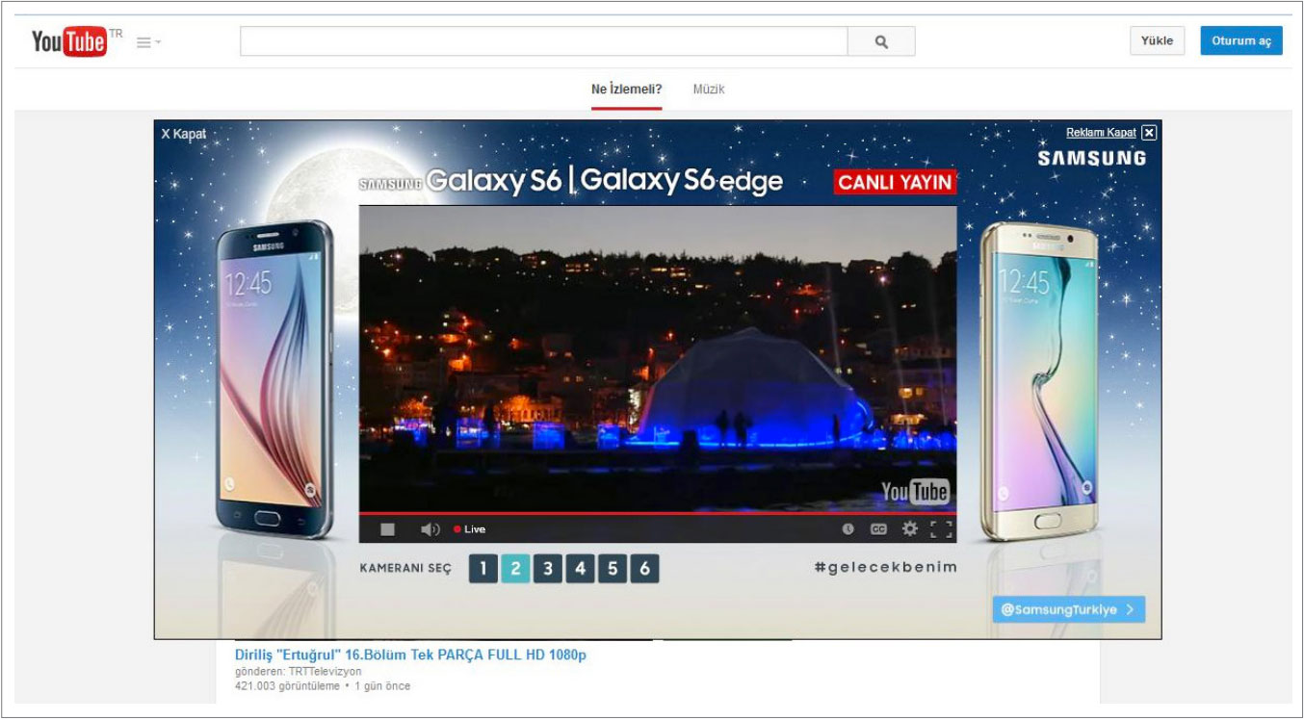
Task: Select camera 5
Action: pyautogui.click(x=613, y=569)
